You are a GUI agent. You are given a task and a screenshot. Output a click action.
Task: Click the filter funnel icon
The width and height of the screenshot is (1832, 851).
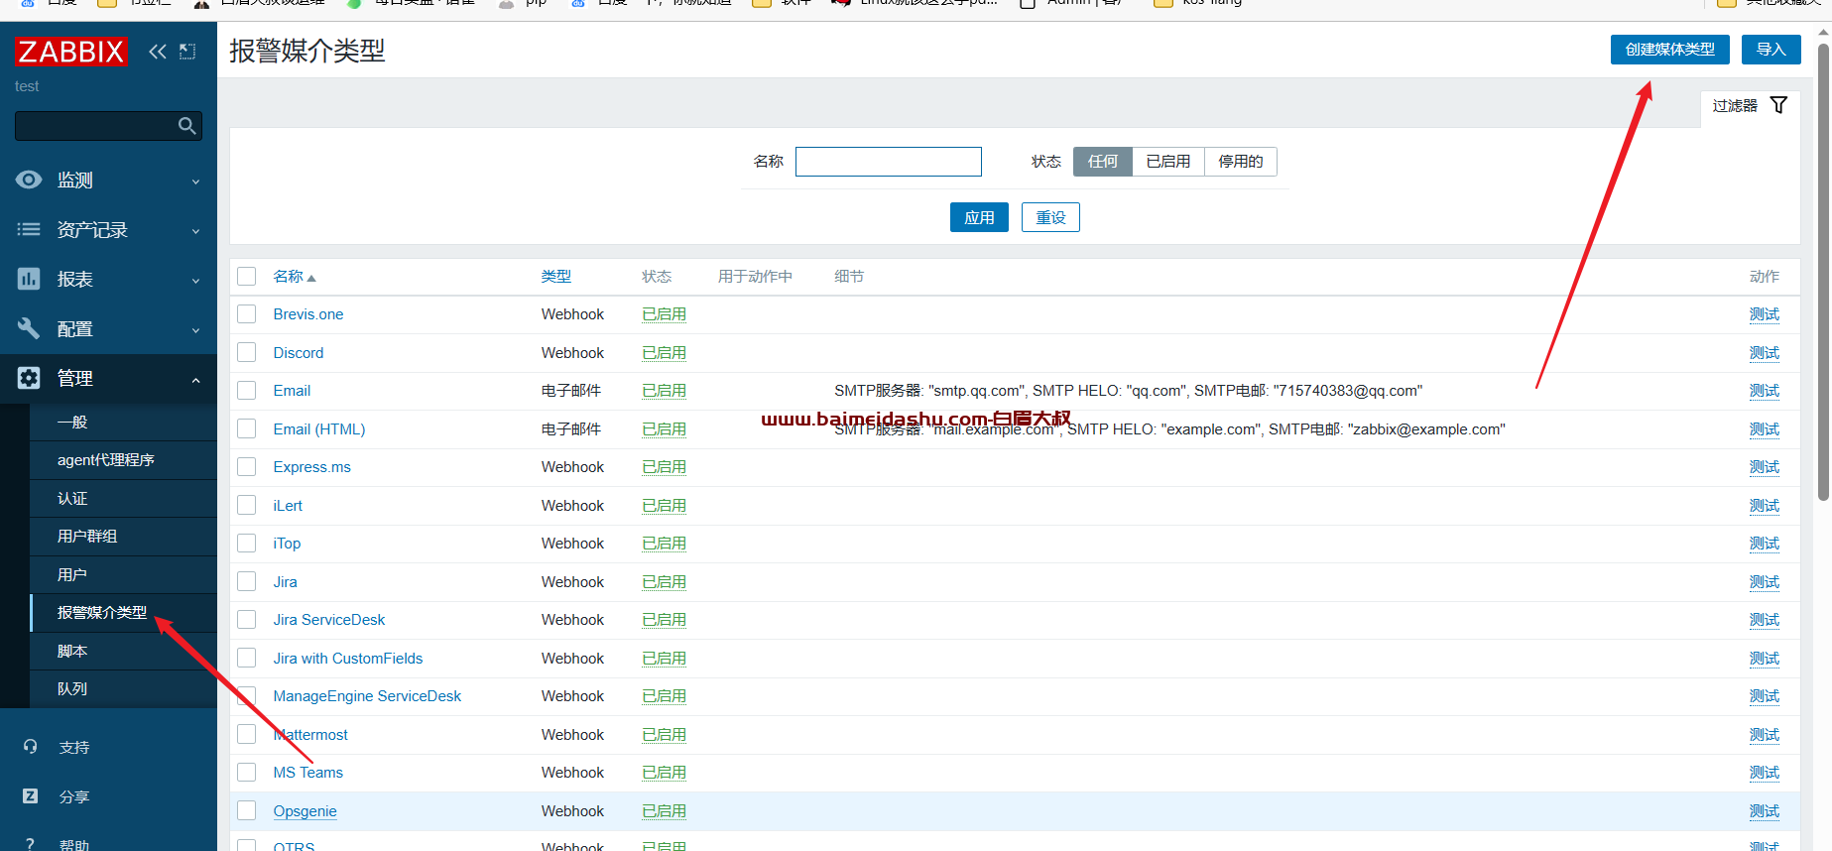tap(1779, 105)
